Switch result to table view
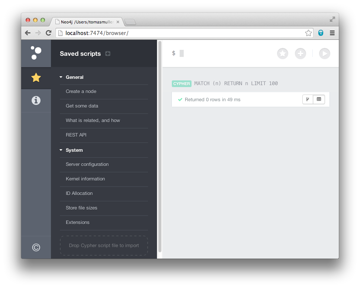 (x=319, y=99)
